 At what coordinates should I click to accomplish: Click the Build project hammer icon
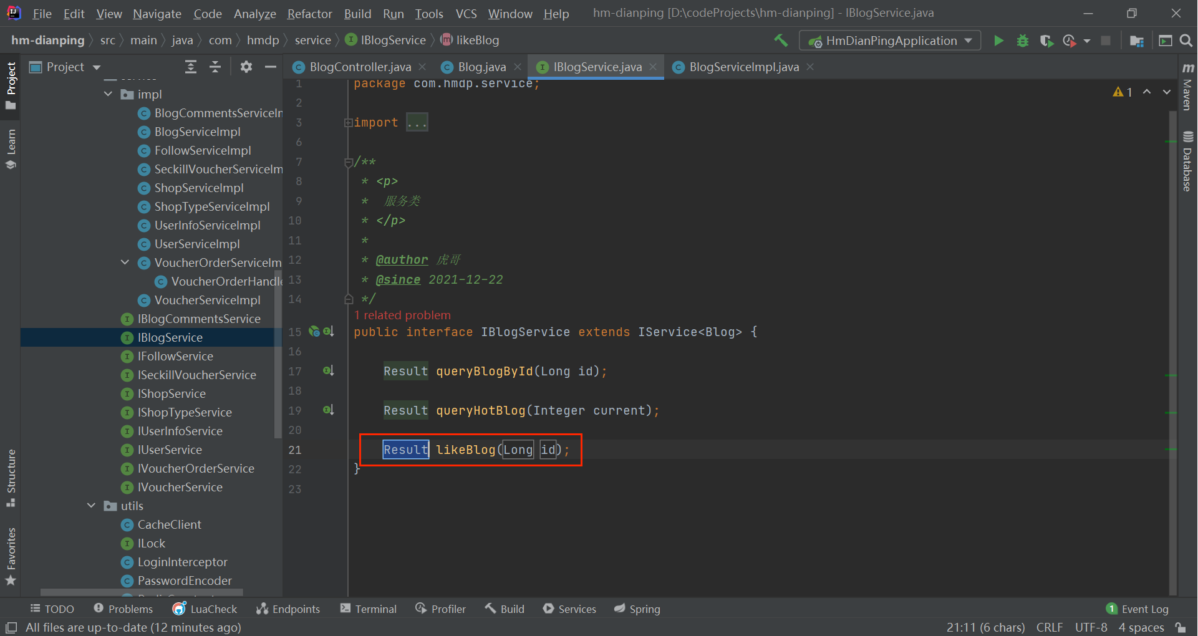tap(781, 41)
